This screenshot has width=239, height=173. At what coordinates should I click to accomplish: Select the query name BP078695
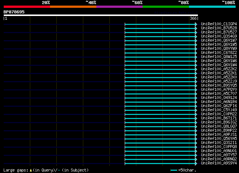coord(14,12)
